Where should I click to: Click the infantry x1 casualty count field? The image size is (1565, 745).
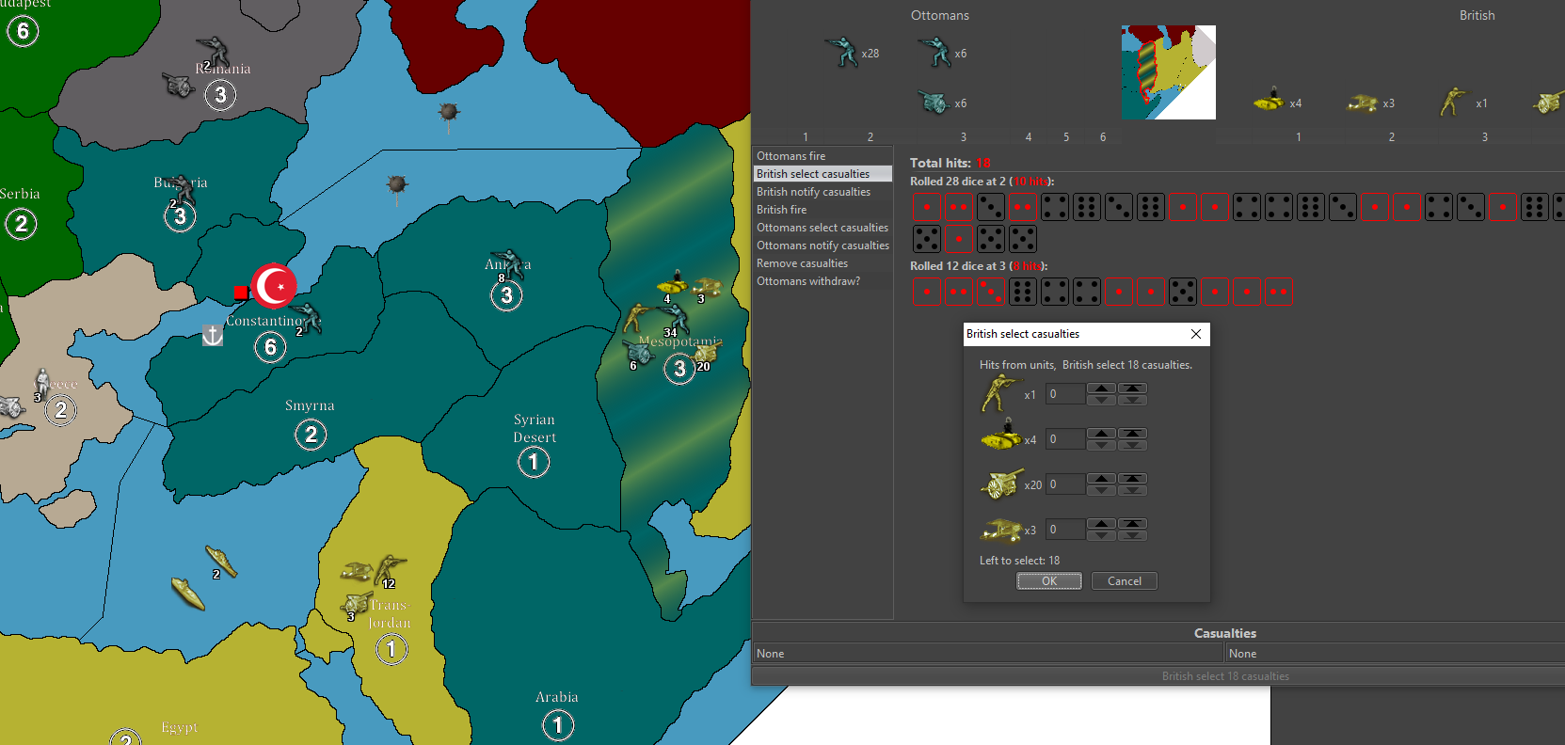(x=1065, y=394)
